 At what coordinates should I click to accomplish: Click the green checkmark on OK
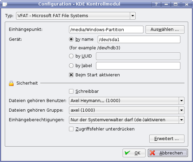tap(127, 153)
